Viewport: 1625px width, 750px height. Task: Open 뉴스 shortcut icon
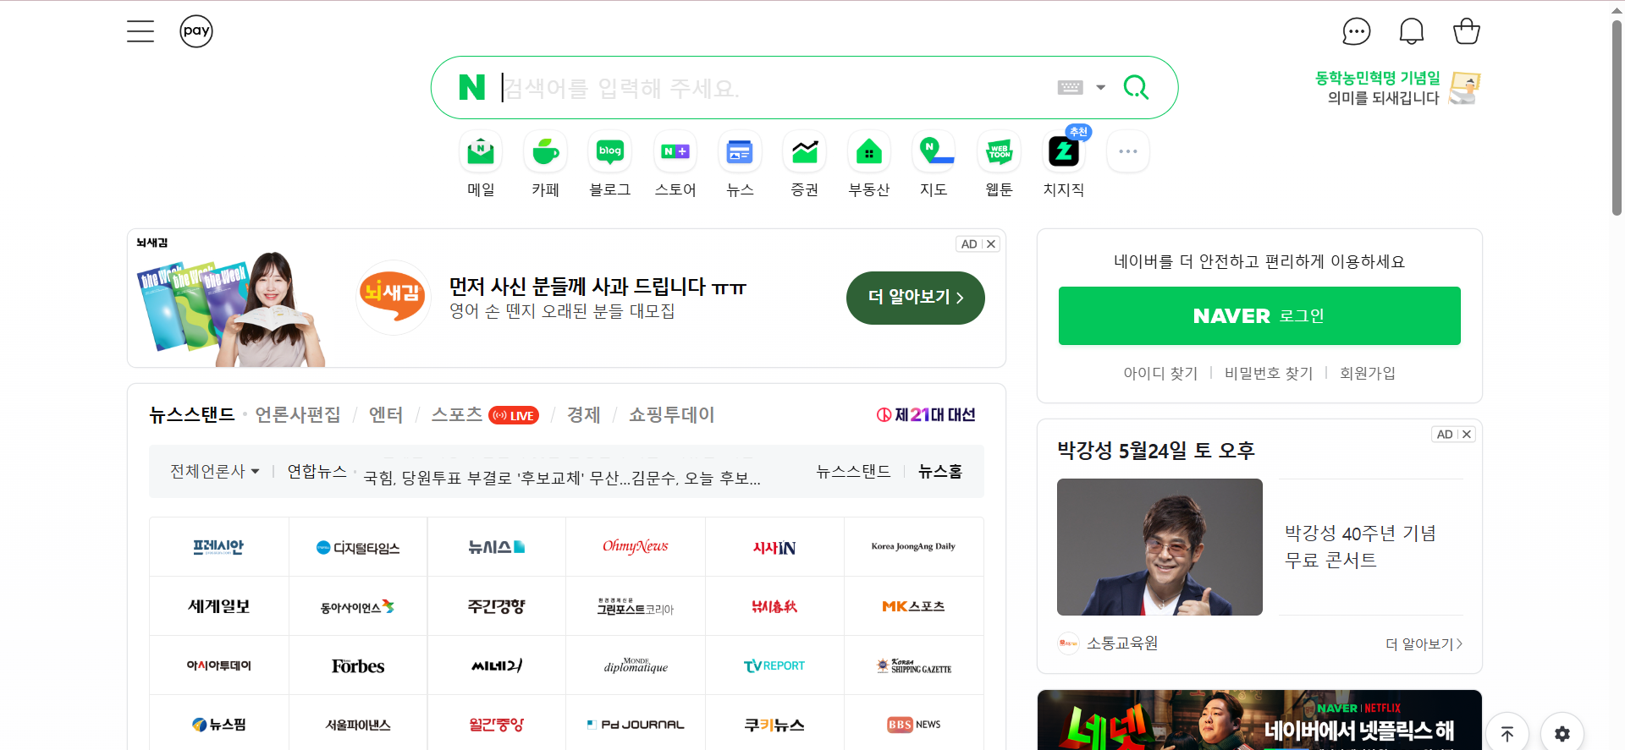click(740, 152)
